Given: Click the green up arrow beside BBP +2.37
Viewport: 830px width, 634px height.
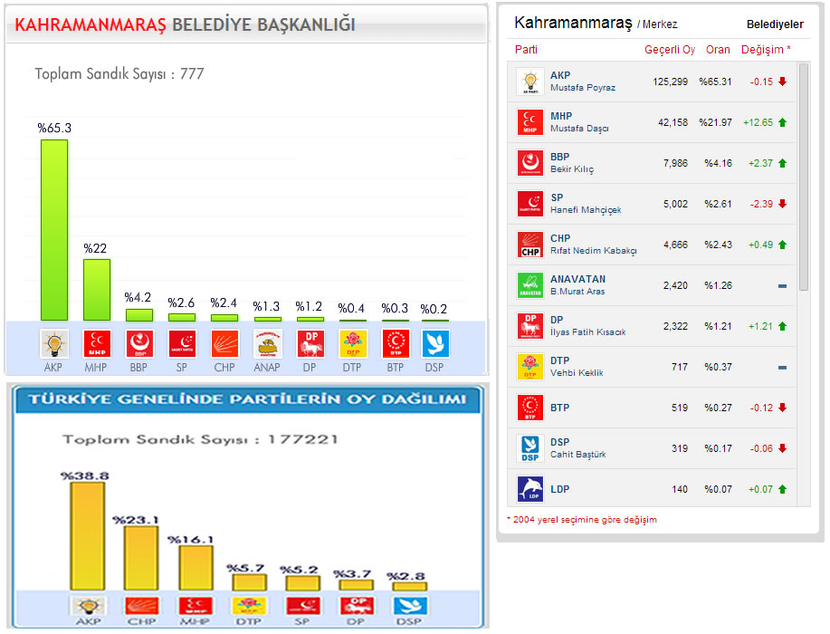Looking at the screenshot, I should click(782, 163).
